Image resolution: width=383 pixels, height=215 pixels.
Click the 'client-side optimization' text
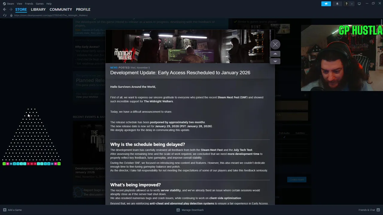point(225,198)
